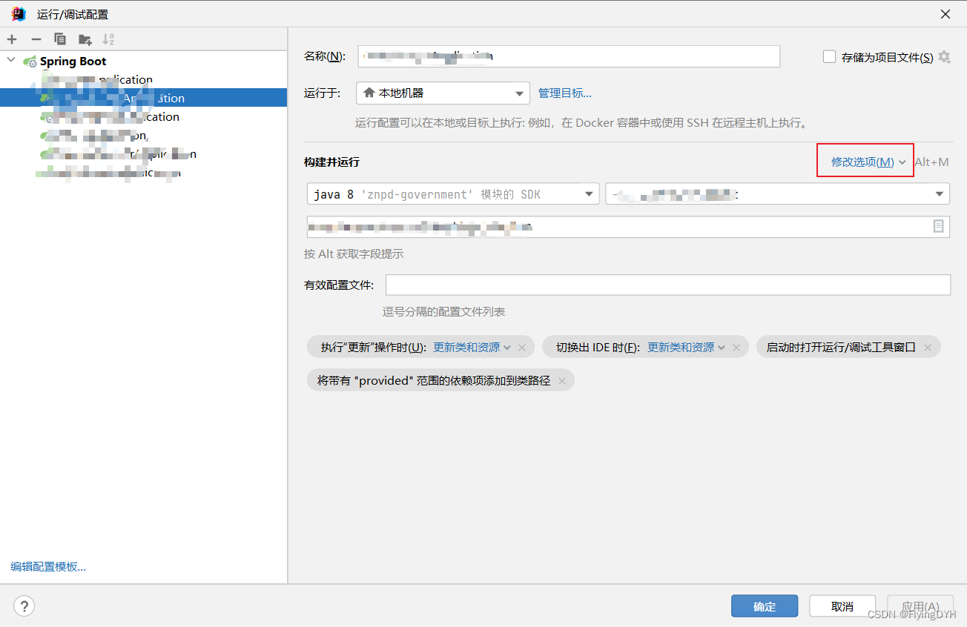This screenshot has width=967, height=627.
Task: Open the 本地机器 run-on dropdown
Action: 443,93
